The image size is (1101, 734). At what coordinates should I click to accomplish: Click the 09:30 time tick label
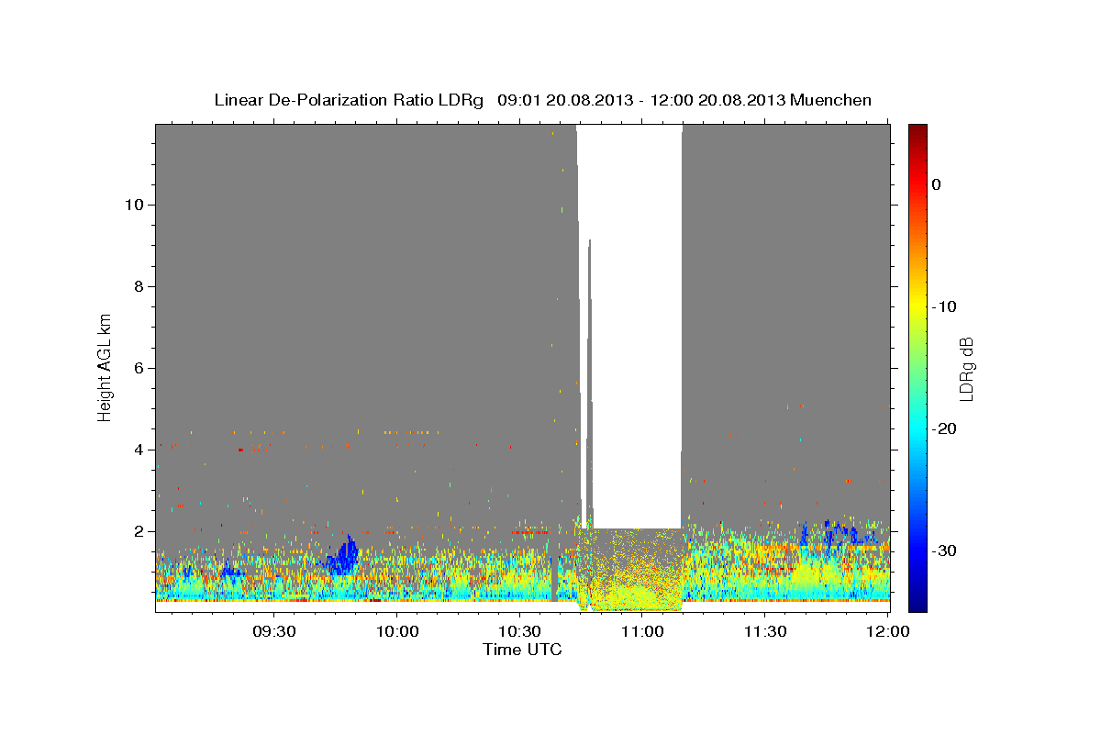point(274,632)
